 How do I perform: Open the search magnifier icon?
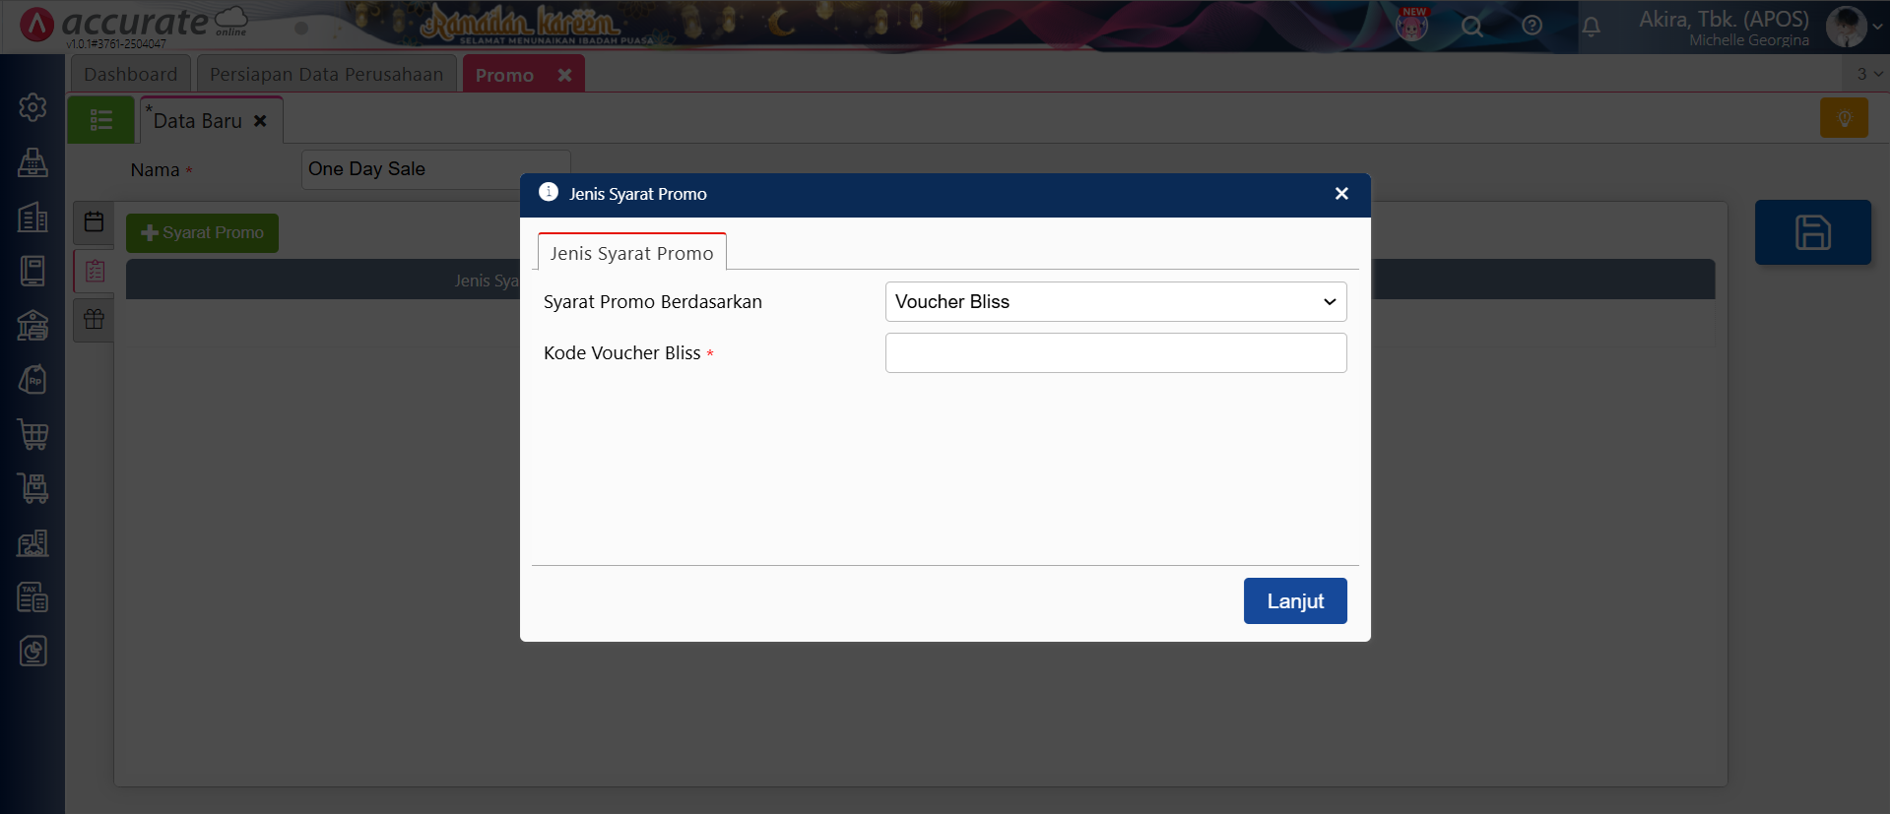click(x=1471, y=27)
